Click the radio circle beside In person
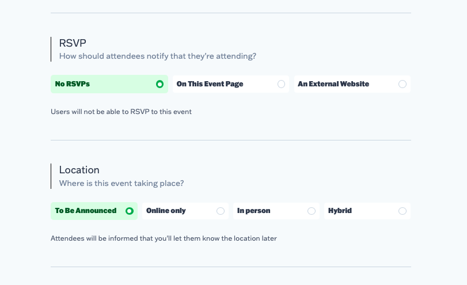The width and height of the screenshot is (467, 285). [x=312, y=211]
